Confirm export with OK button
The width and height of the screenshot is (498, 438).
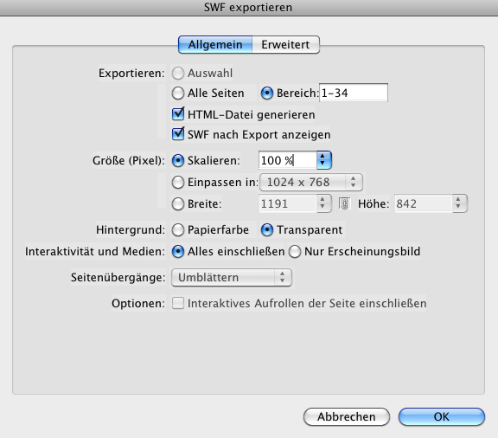tap(442, 416)
